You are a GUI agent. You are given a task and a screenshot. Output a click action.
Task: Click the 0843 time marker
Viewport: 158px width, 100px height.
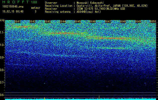pos(47,21)
